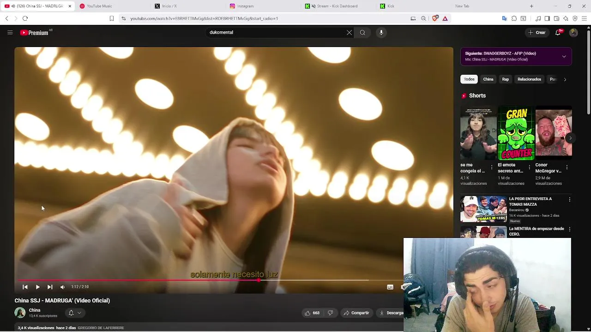The image size is (591, 332).
Task: Toggle the browser sidebar panel icon
Action: [547, 18]
